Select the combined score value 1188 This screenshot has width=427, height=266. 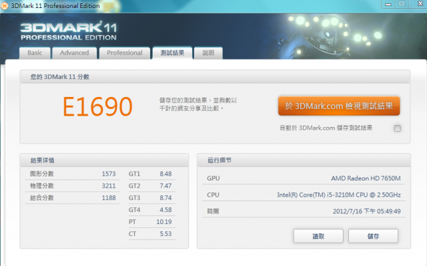click(109, 198)
